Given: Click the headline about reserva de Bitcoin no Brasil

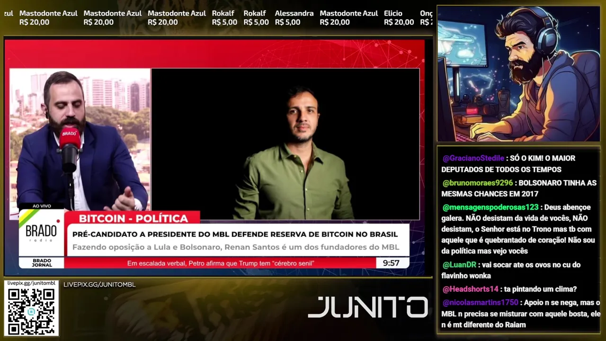Looking at the screenshot, I should pos(235,234).
